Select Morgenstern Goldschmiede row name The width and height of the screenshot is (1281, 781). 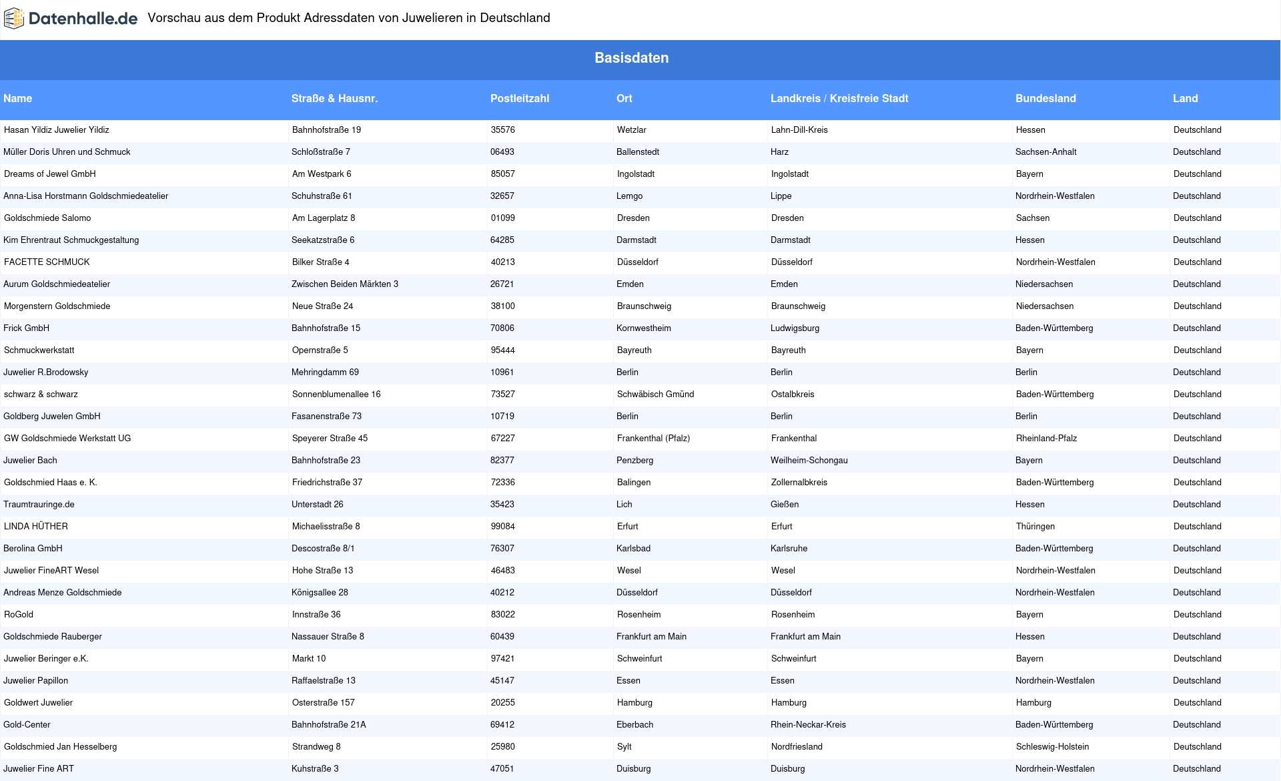click(x=57, y=306)
